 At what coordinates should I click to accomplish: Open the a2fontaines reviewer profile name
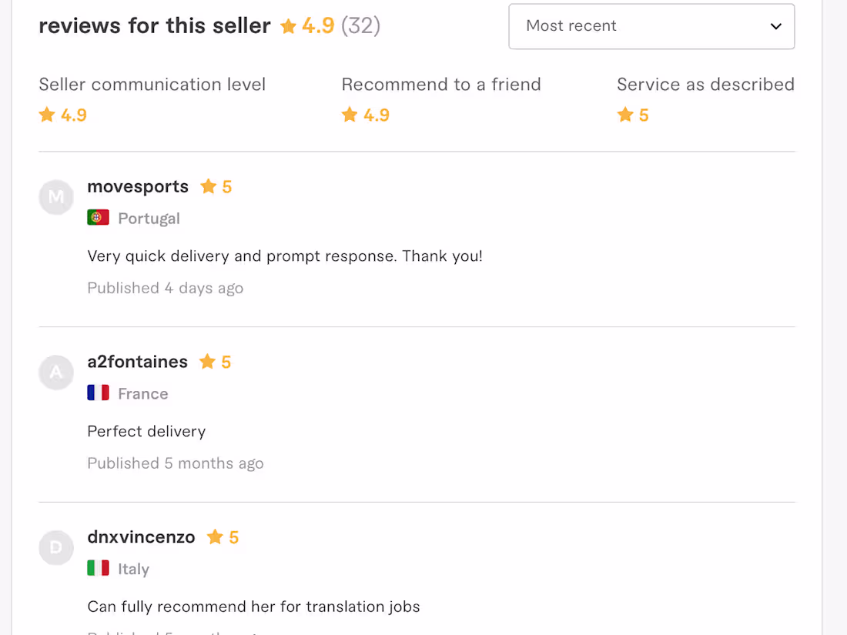pos(137,362)
